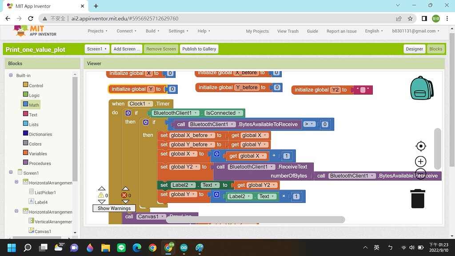Toggle the Show Warnings button

pos(114,208)
